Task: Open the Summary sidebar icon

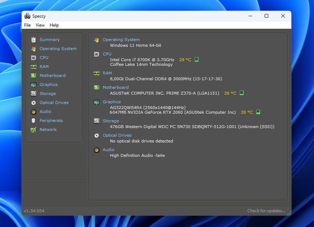Action: pyautogui.click(x=34, y=40)
